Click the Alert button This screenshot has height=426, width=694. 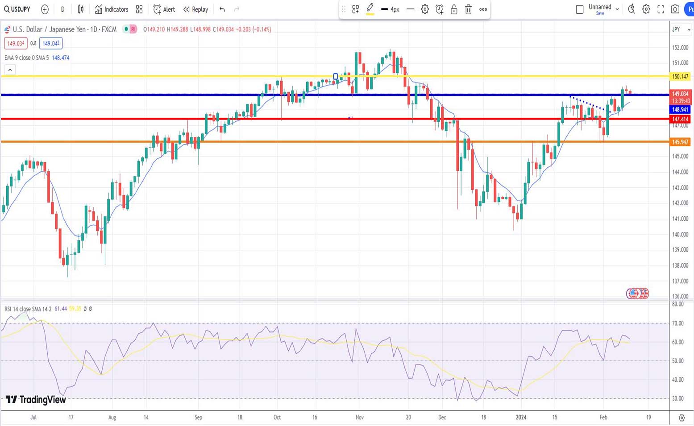tap(164, 9)
